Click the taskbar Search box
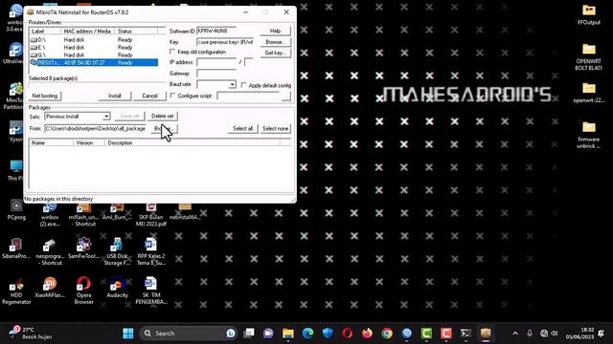This screenshot has height=344, width=613. (189, 333)
